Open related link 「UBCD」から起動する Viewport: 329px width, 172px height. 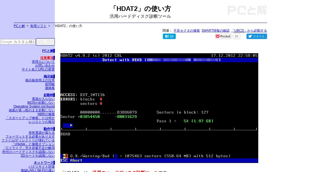pyautogui.click(x=249, y=31)
